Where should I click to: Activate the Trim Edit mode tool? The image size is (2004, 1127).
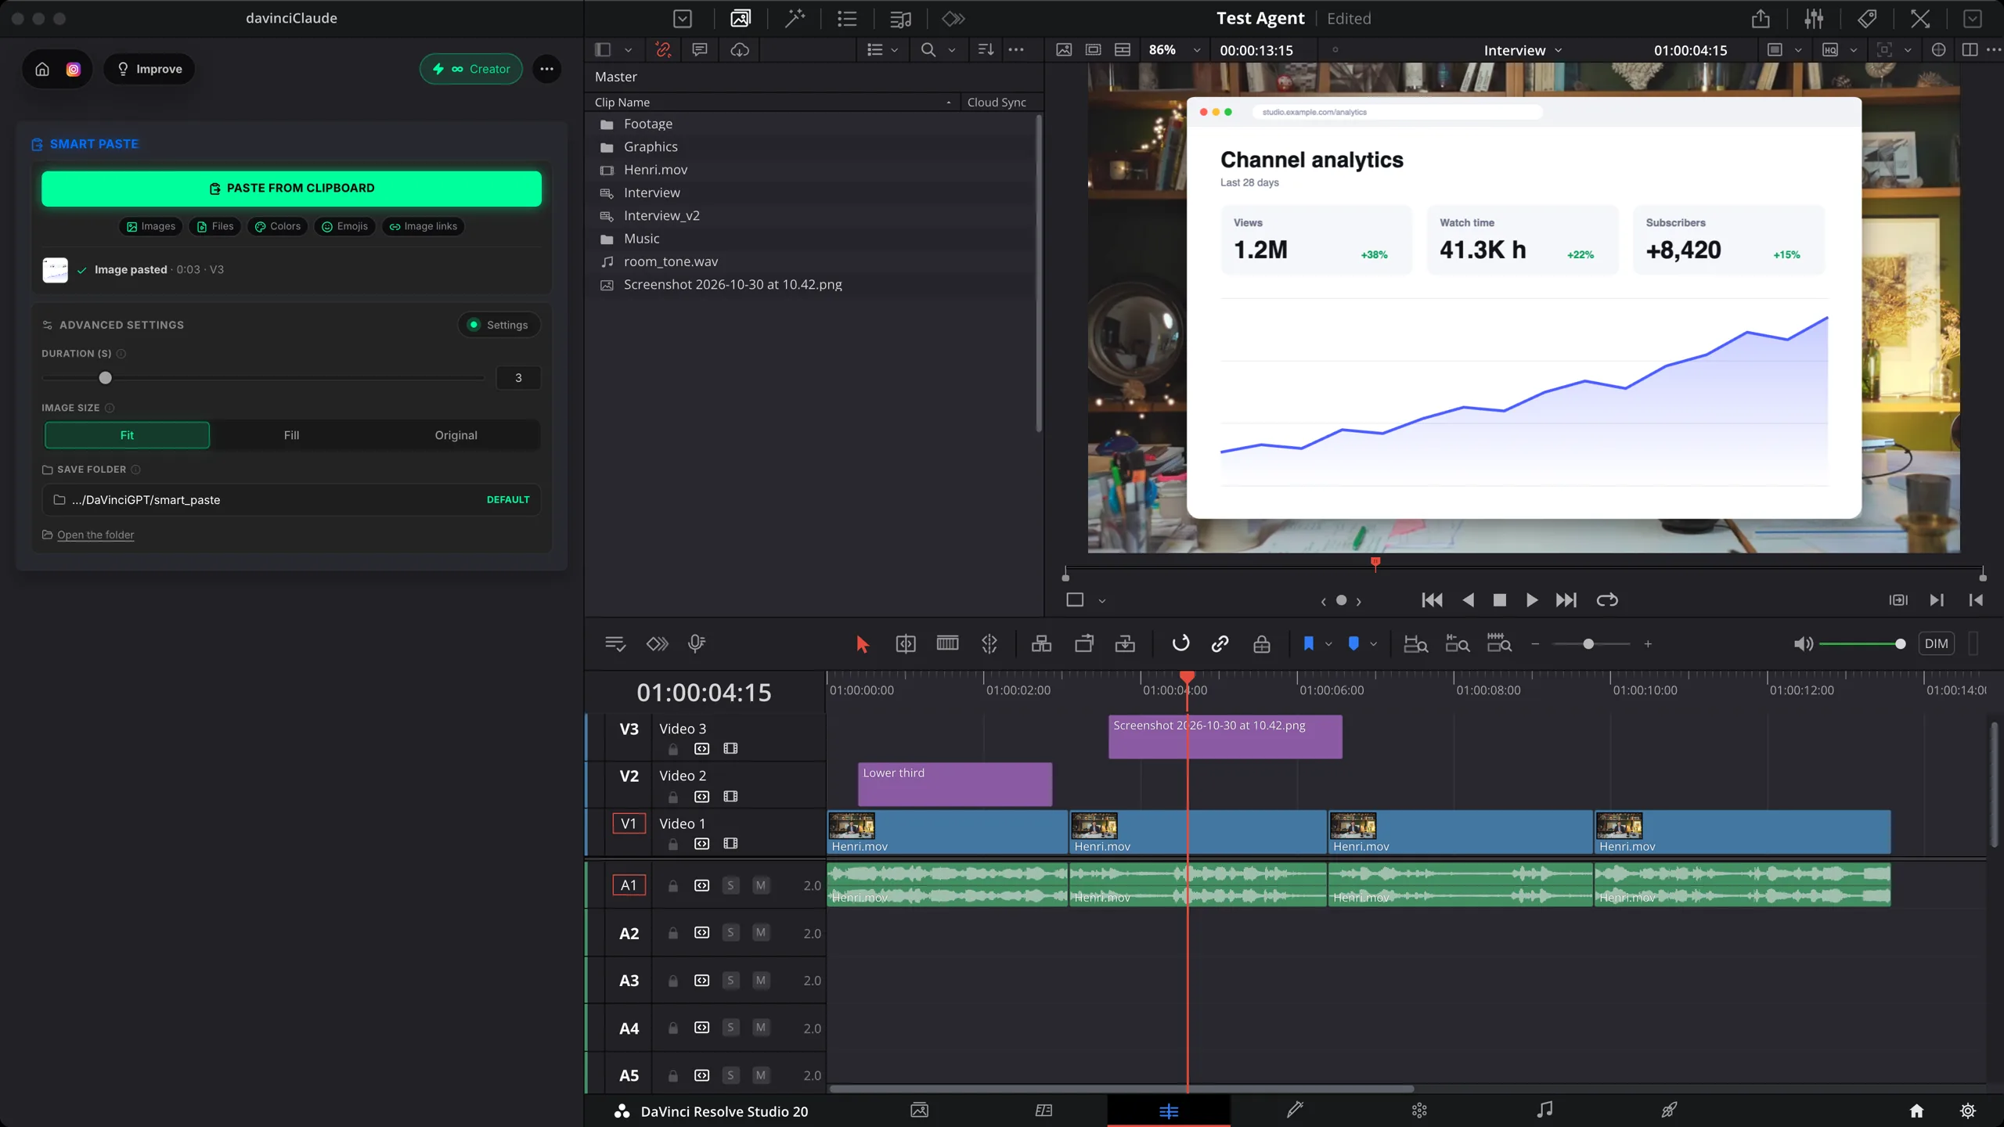906,644
